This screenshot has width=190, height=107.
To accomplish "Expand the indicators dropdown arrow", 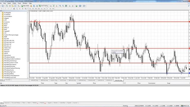I will 78,6.
